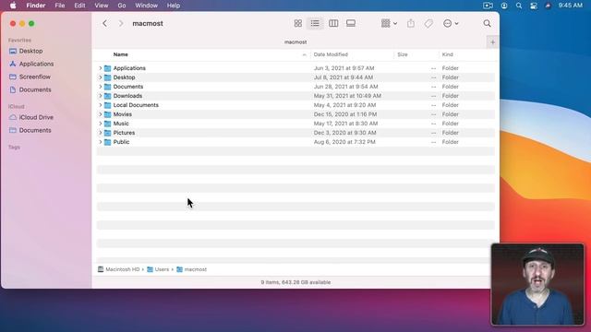Select the Downloads folder icon in list

click(107, 96)
